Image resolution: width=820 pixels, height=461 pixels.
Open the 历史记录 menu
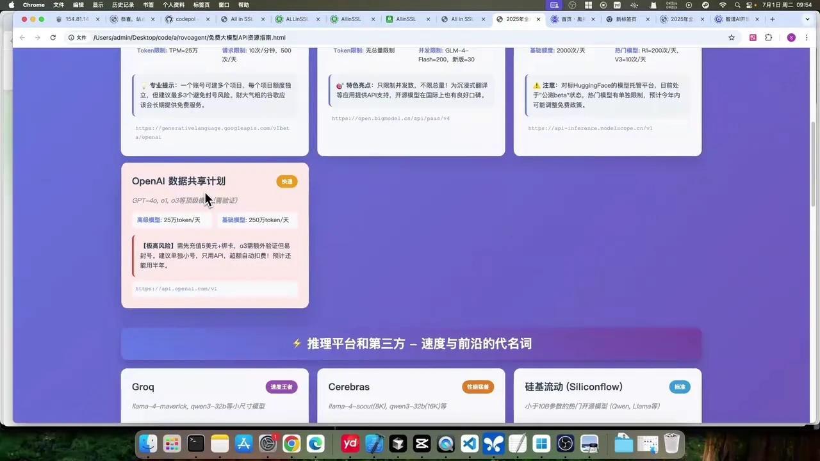tap(122, 4)
